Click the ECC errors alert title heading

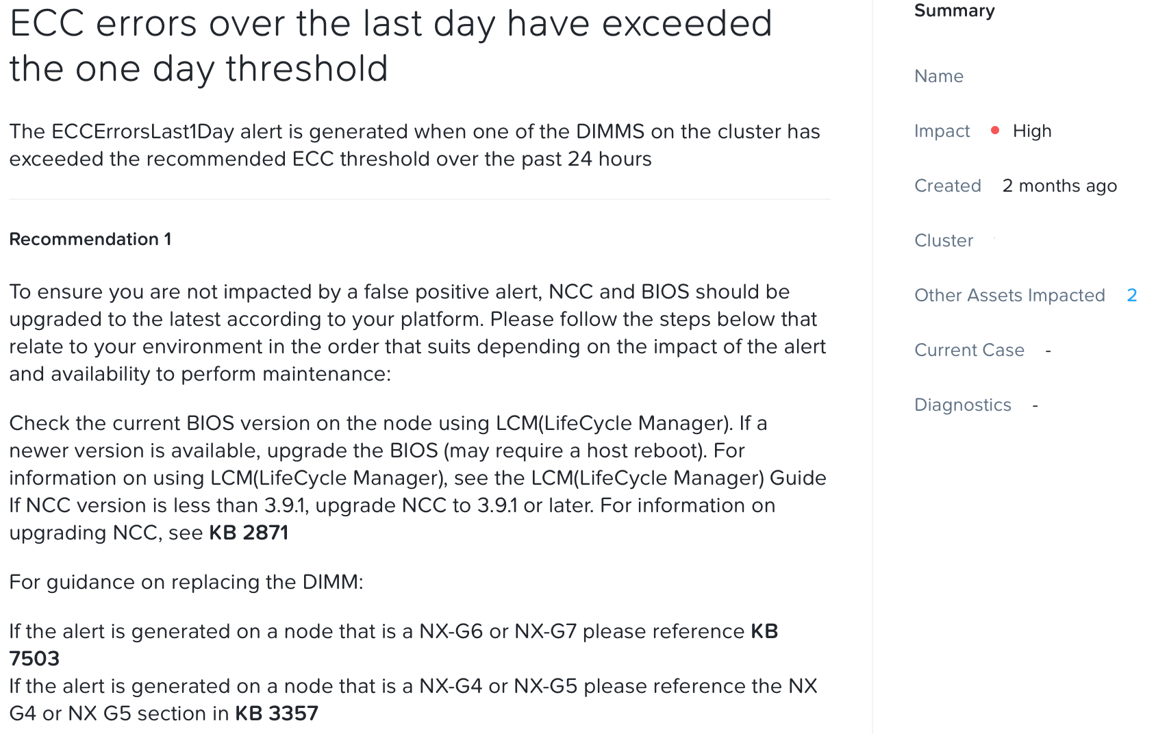[390, 46]
